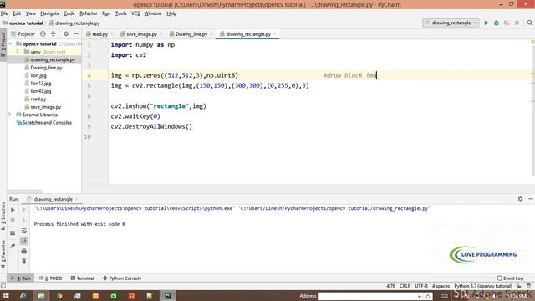The height and width of the screenshot is (301, 535).
Task: Open the Event Log
Action: click(x=510, y=278)
